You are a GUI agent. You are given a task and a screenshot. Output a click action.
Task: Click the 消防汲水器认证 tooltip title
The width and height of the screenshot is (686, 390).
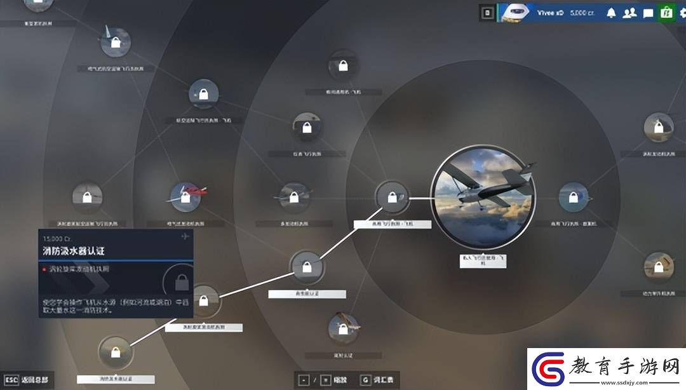pyautogui.click(x=74, y=252)
